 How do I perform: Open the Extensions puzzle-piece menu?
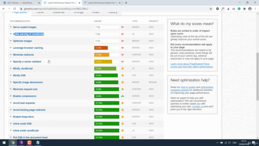click(x=244, y=9)
